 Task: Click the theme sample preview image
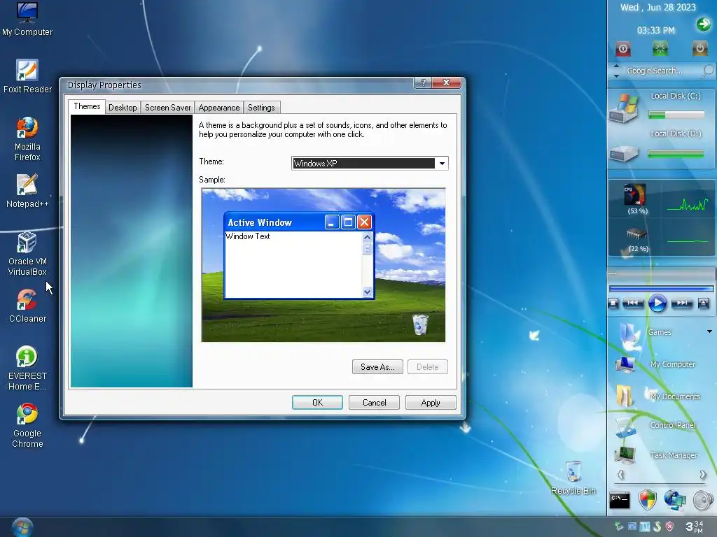click(x=323, y=265)
